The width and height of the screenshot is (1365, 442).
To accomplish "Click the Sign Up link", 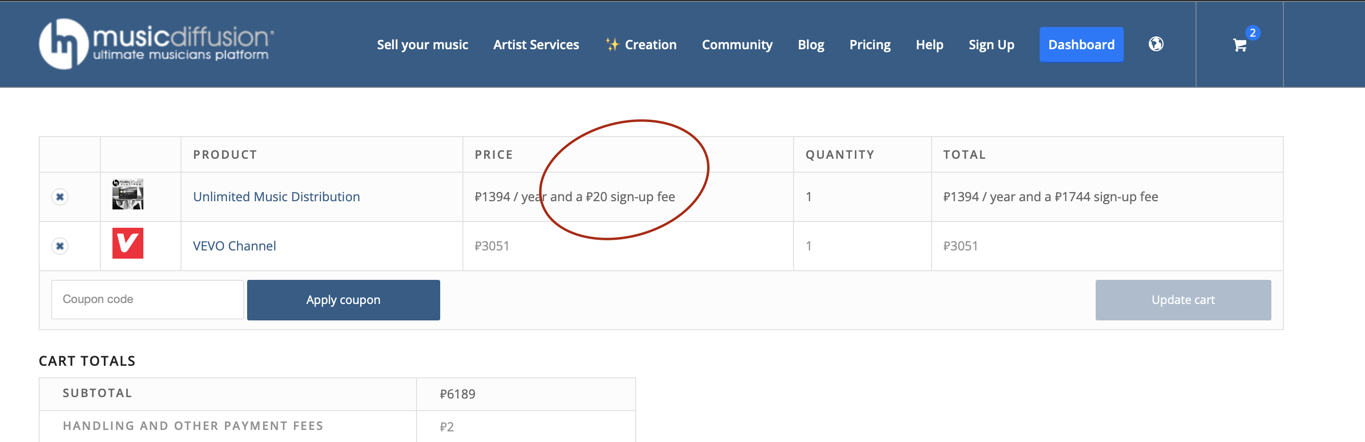I will 991,44.
